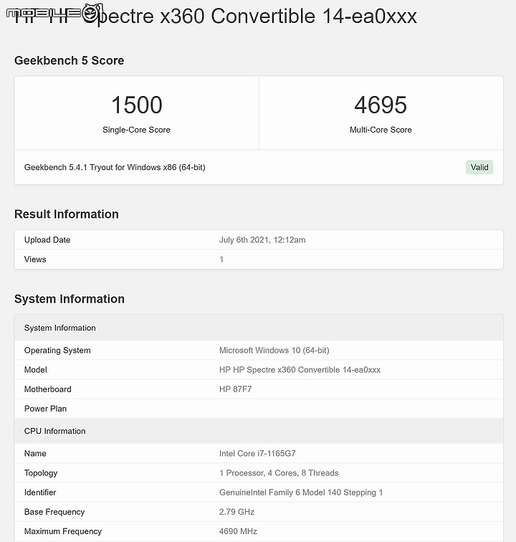Viewport: 516px width, 542px height.
Task: Select 'Geekbench 5.4.1 Tryout for Windows x86' text
Action: (100, 167)
